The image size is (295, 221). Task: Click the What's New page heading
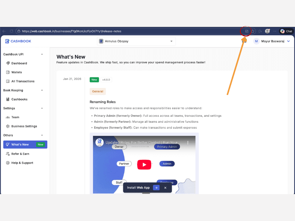coord(71,57)
